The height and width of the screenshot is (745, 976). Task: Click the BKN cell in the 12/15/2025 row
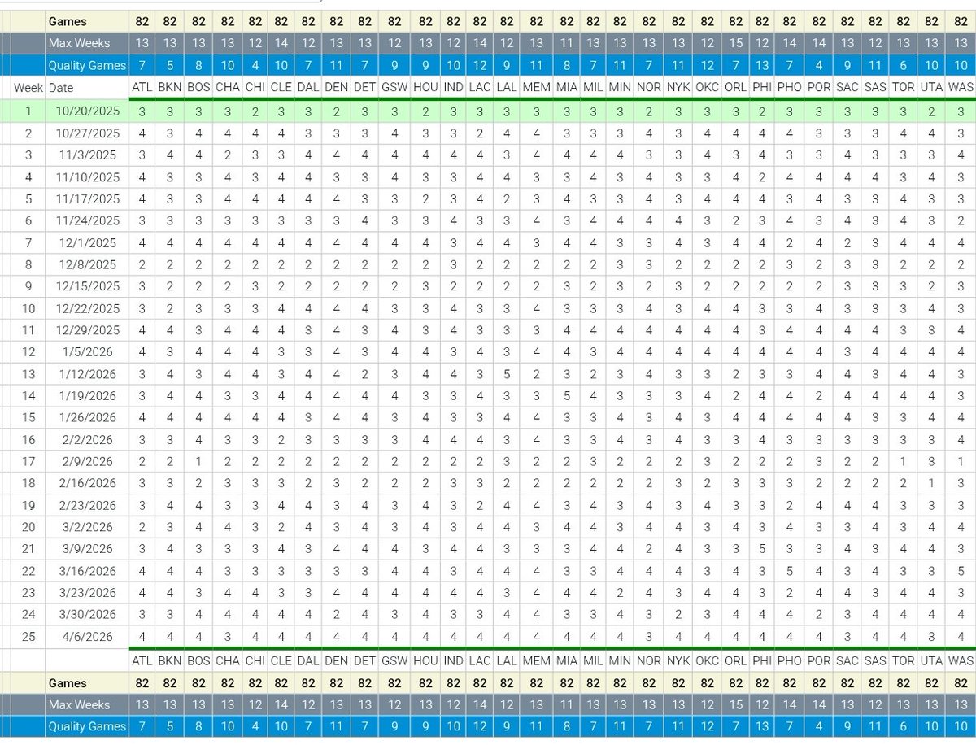(x=169, y=286)
